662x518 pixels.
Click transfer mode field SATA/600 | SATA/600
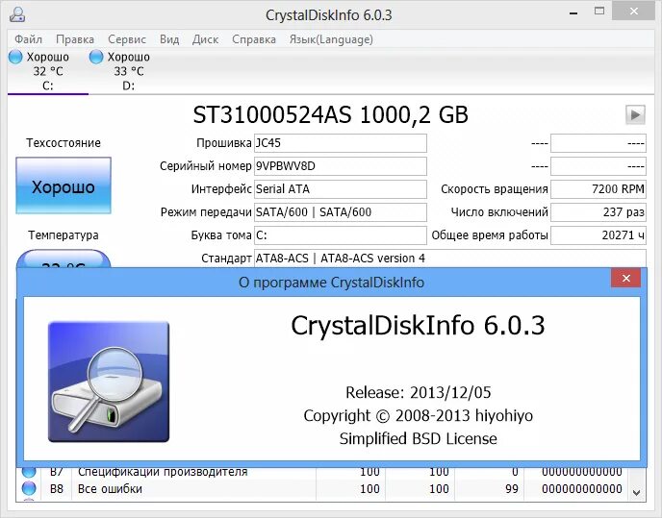(341, 212)
